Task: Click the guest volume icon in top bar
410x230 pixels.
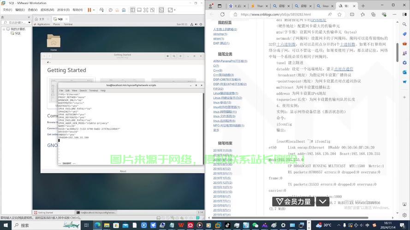Action: pyautogui.click(x=196, y=24)
